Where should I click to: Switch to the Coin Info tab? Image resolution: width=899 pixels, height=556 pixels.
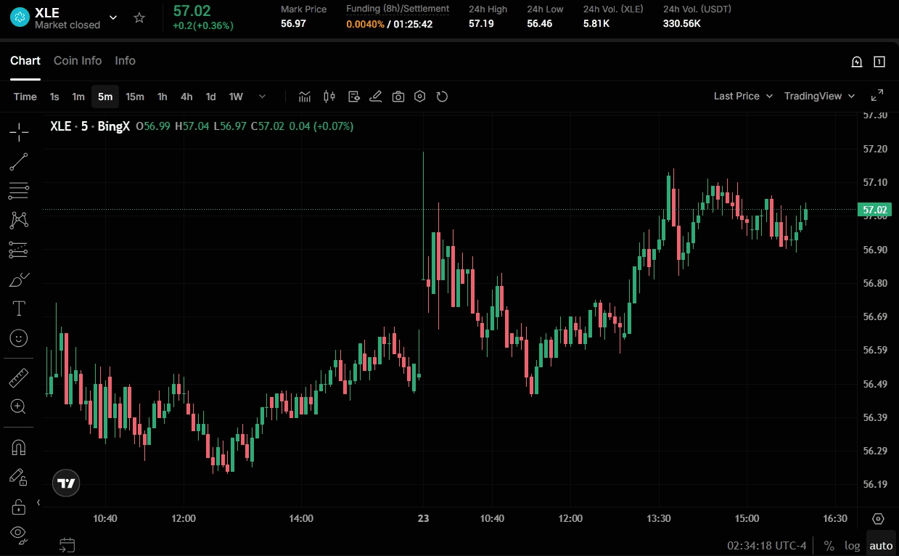pyautogui.click(x=78, y=61)
